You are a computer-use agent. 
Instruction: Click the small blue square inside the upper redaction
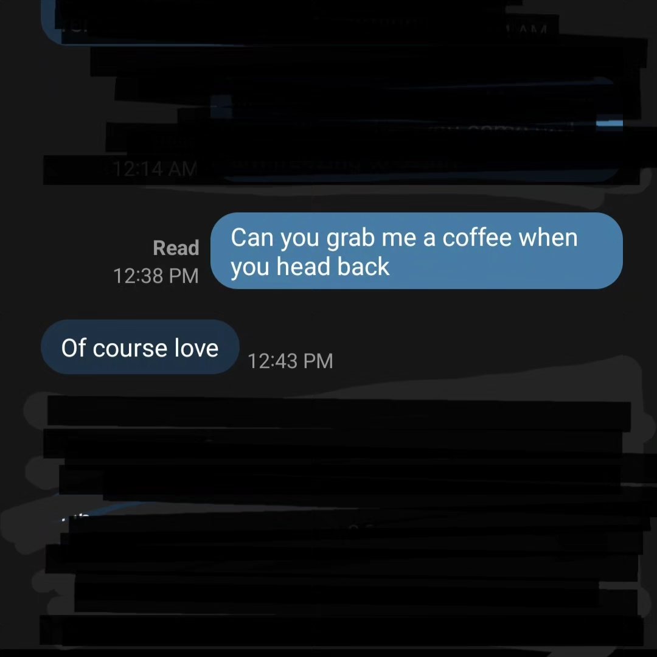click(x=221, y=107)
